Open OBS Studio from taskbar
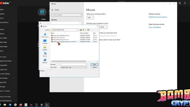 click(36, 105)
